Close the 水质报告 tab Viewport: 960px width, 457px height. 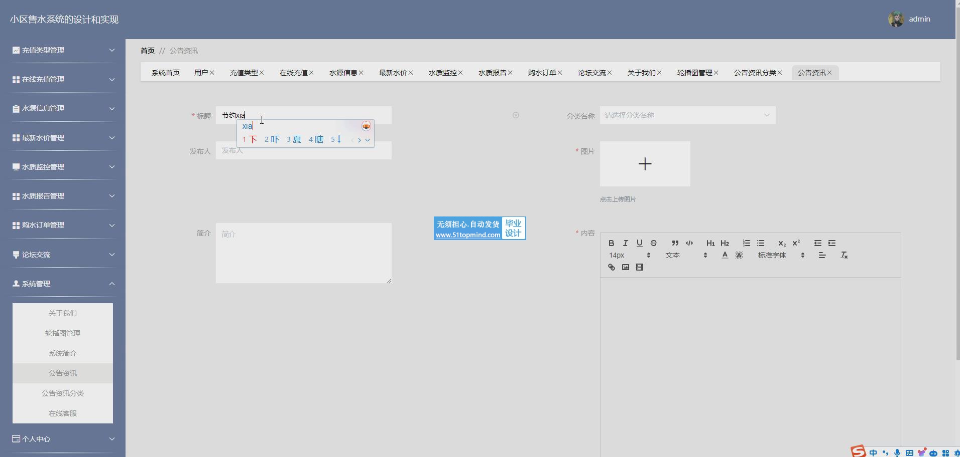click(x=510, y=73)
